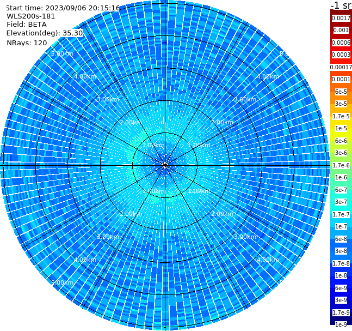Click the 0.0003 colorbar tick label
The height and width of the screenshot is (331, 352).
(341, 55)
